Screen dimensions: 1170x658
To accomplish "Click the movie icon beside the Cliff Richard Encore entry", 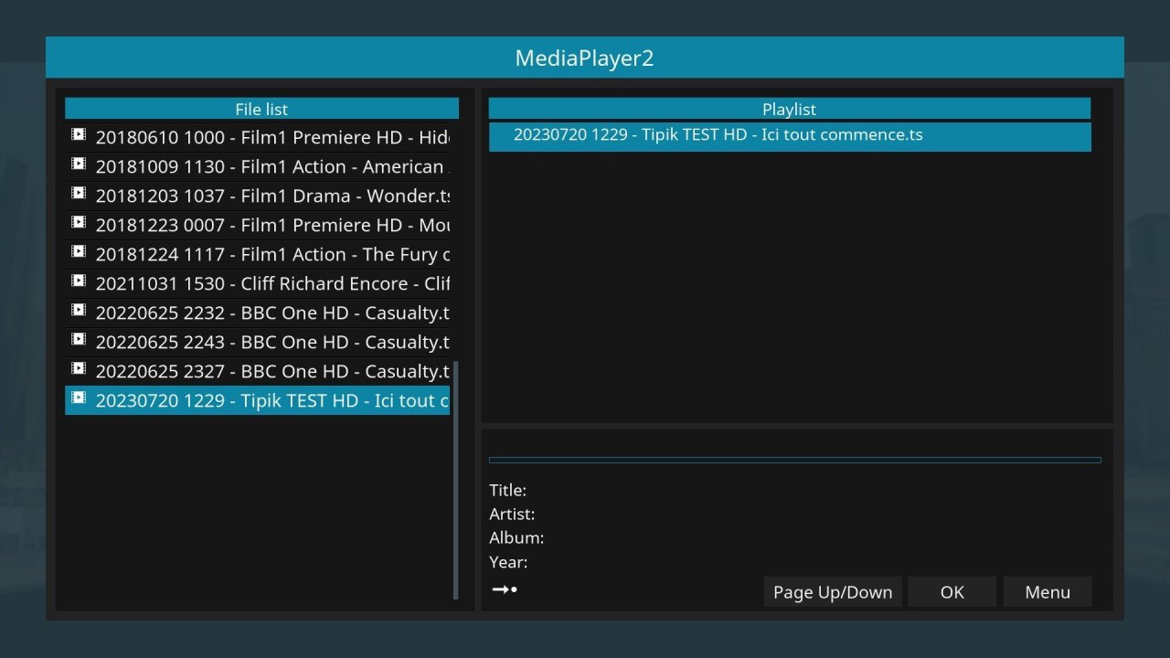I will coord(79,280).
